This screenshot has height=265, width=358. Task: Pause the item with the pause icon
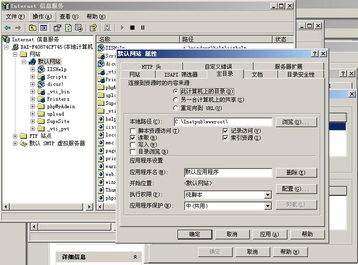pyautogui.click(x=143, y=28)
